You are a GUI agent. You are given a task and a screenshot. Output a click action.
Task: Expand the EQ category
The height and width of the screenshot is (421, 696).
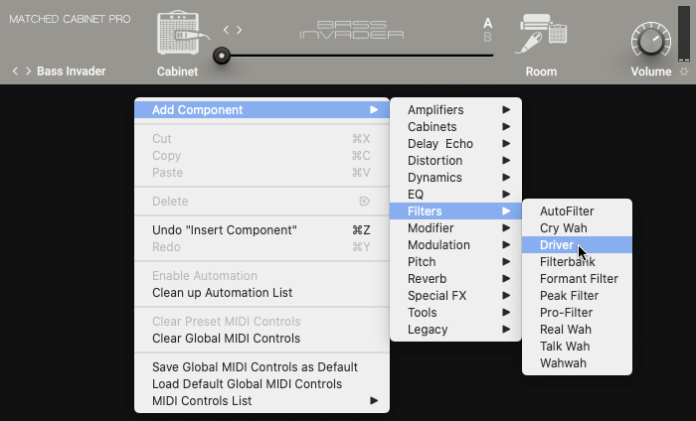pos(455,194)
